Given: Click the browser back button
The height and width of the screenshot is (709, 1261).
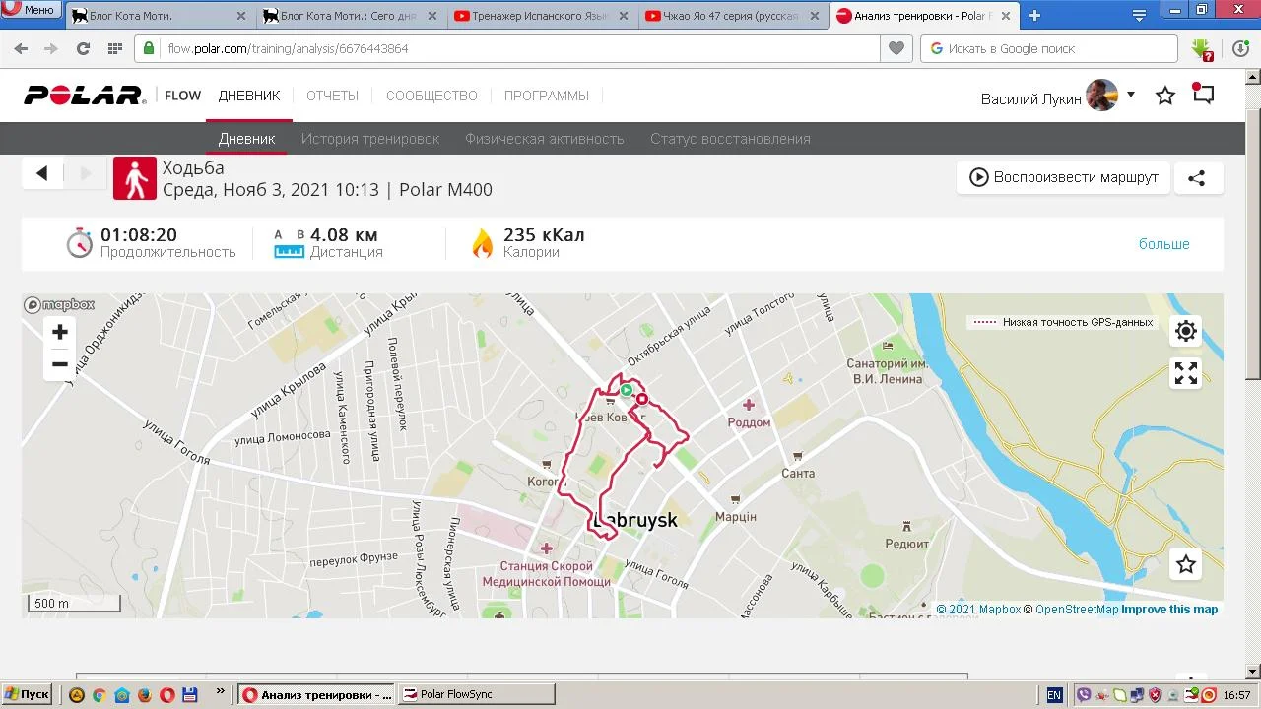Looking at the screenshot, I should pos(21,48).
